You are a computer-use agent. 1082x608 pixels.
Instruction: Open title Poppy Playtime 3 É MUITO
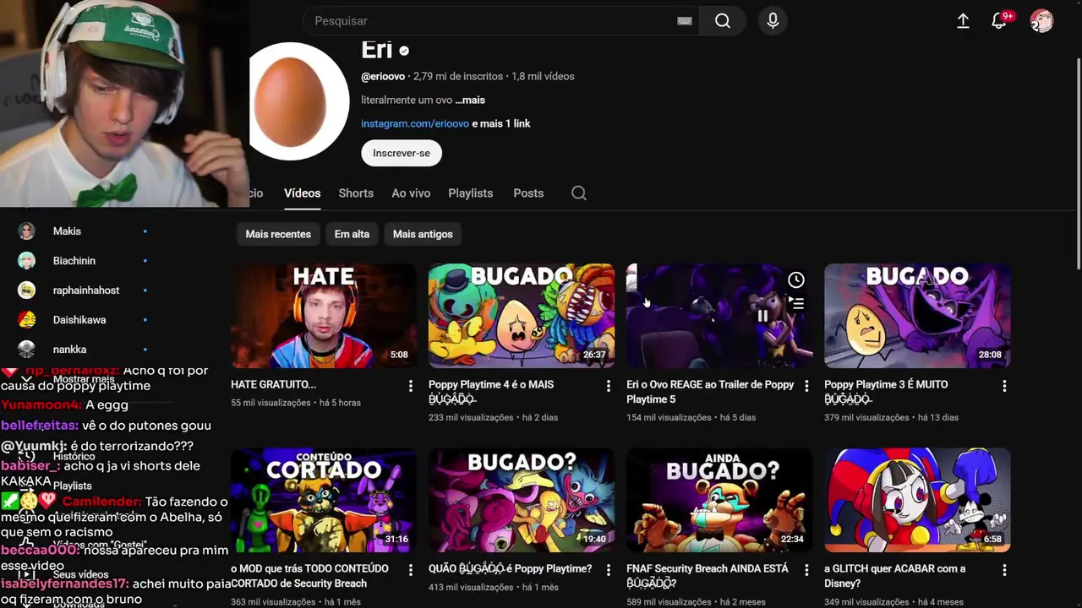click(x=886, y=392)
